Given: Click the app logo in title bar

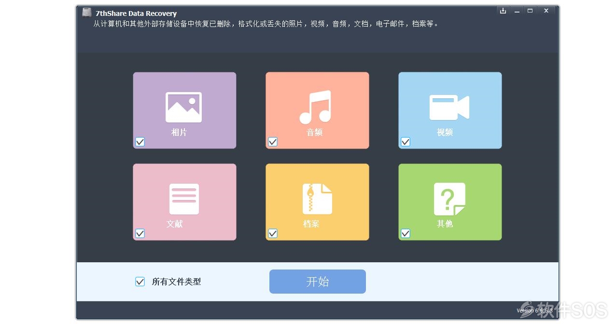Looking at the screenshot, I should click(x=87, y=13).
